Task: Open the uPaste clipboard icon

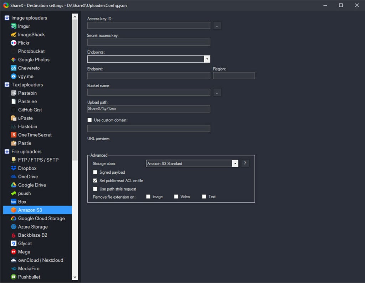Action: 14,118
